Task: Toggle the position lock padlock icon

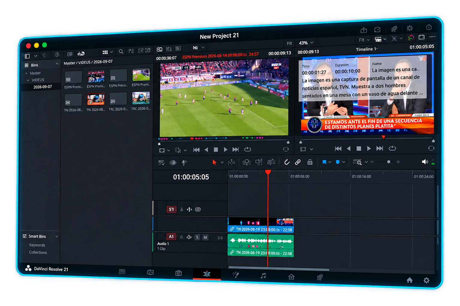Action: coord(310,162)
